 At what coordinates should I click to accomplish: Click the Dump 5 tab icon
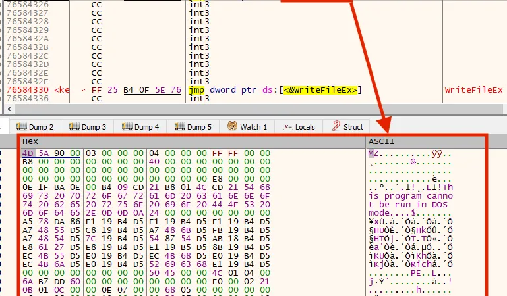[180, 126]
